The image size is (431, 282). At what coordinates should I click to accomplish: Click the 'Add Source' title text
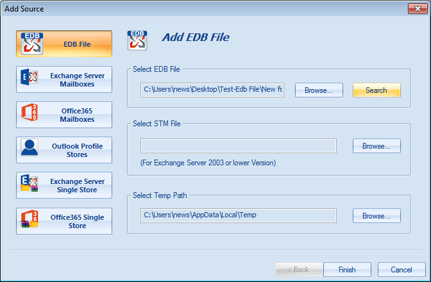24,9
